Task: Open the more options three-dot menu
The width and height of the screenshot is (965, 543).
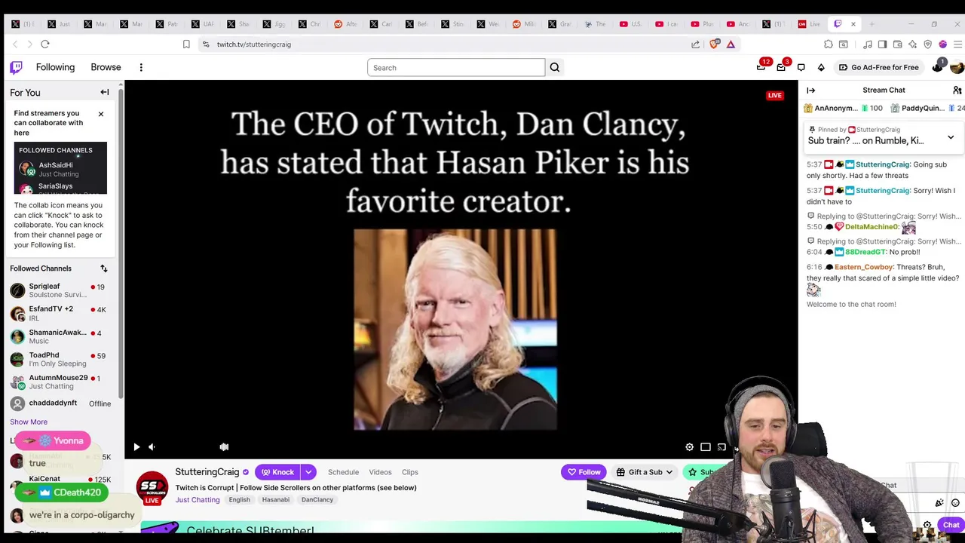Action: click(141, 67)
